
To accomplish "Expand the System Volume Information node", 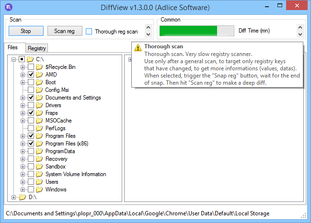I will click(x=23, y=175).
